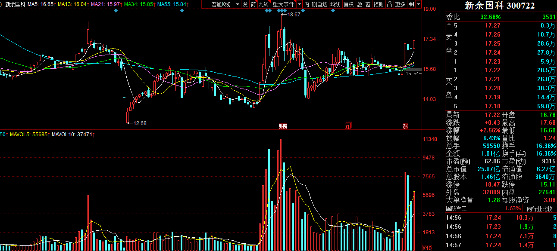
Task: Click the stock title '新余国科 300722'
Action: [x=500, y=6]
